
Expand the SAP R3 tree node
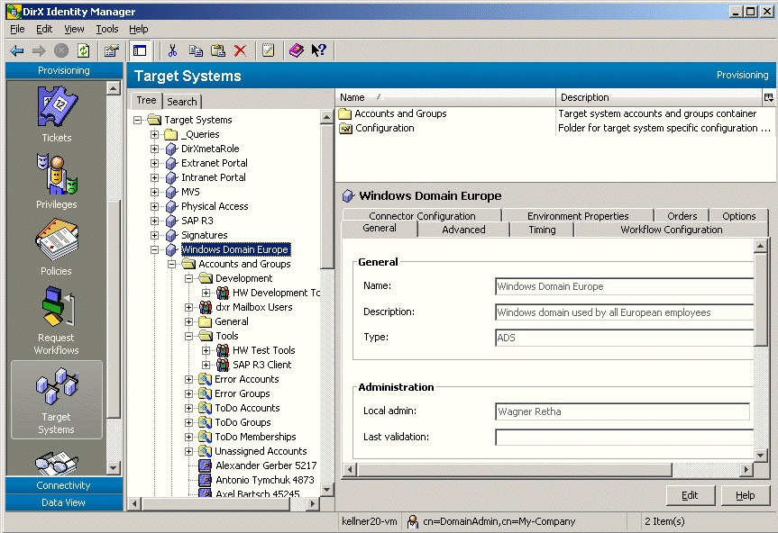153,220
